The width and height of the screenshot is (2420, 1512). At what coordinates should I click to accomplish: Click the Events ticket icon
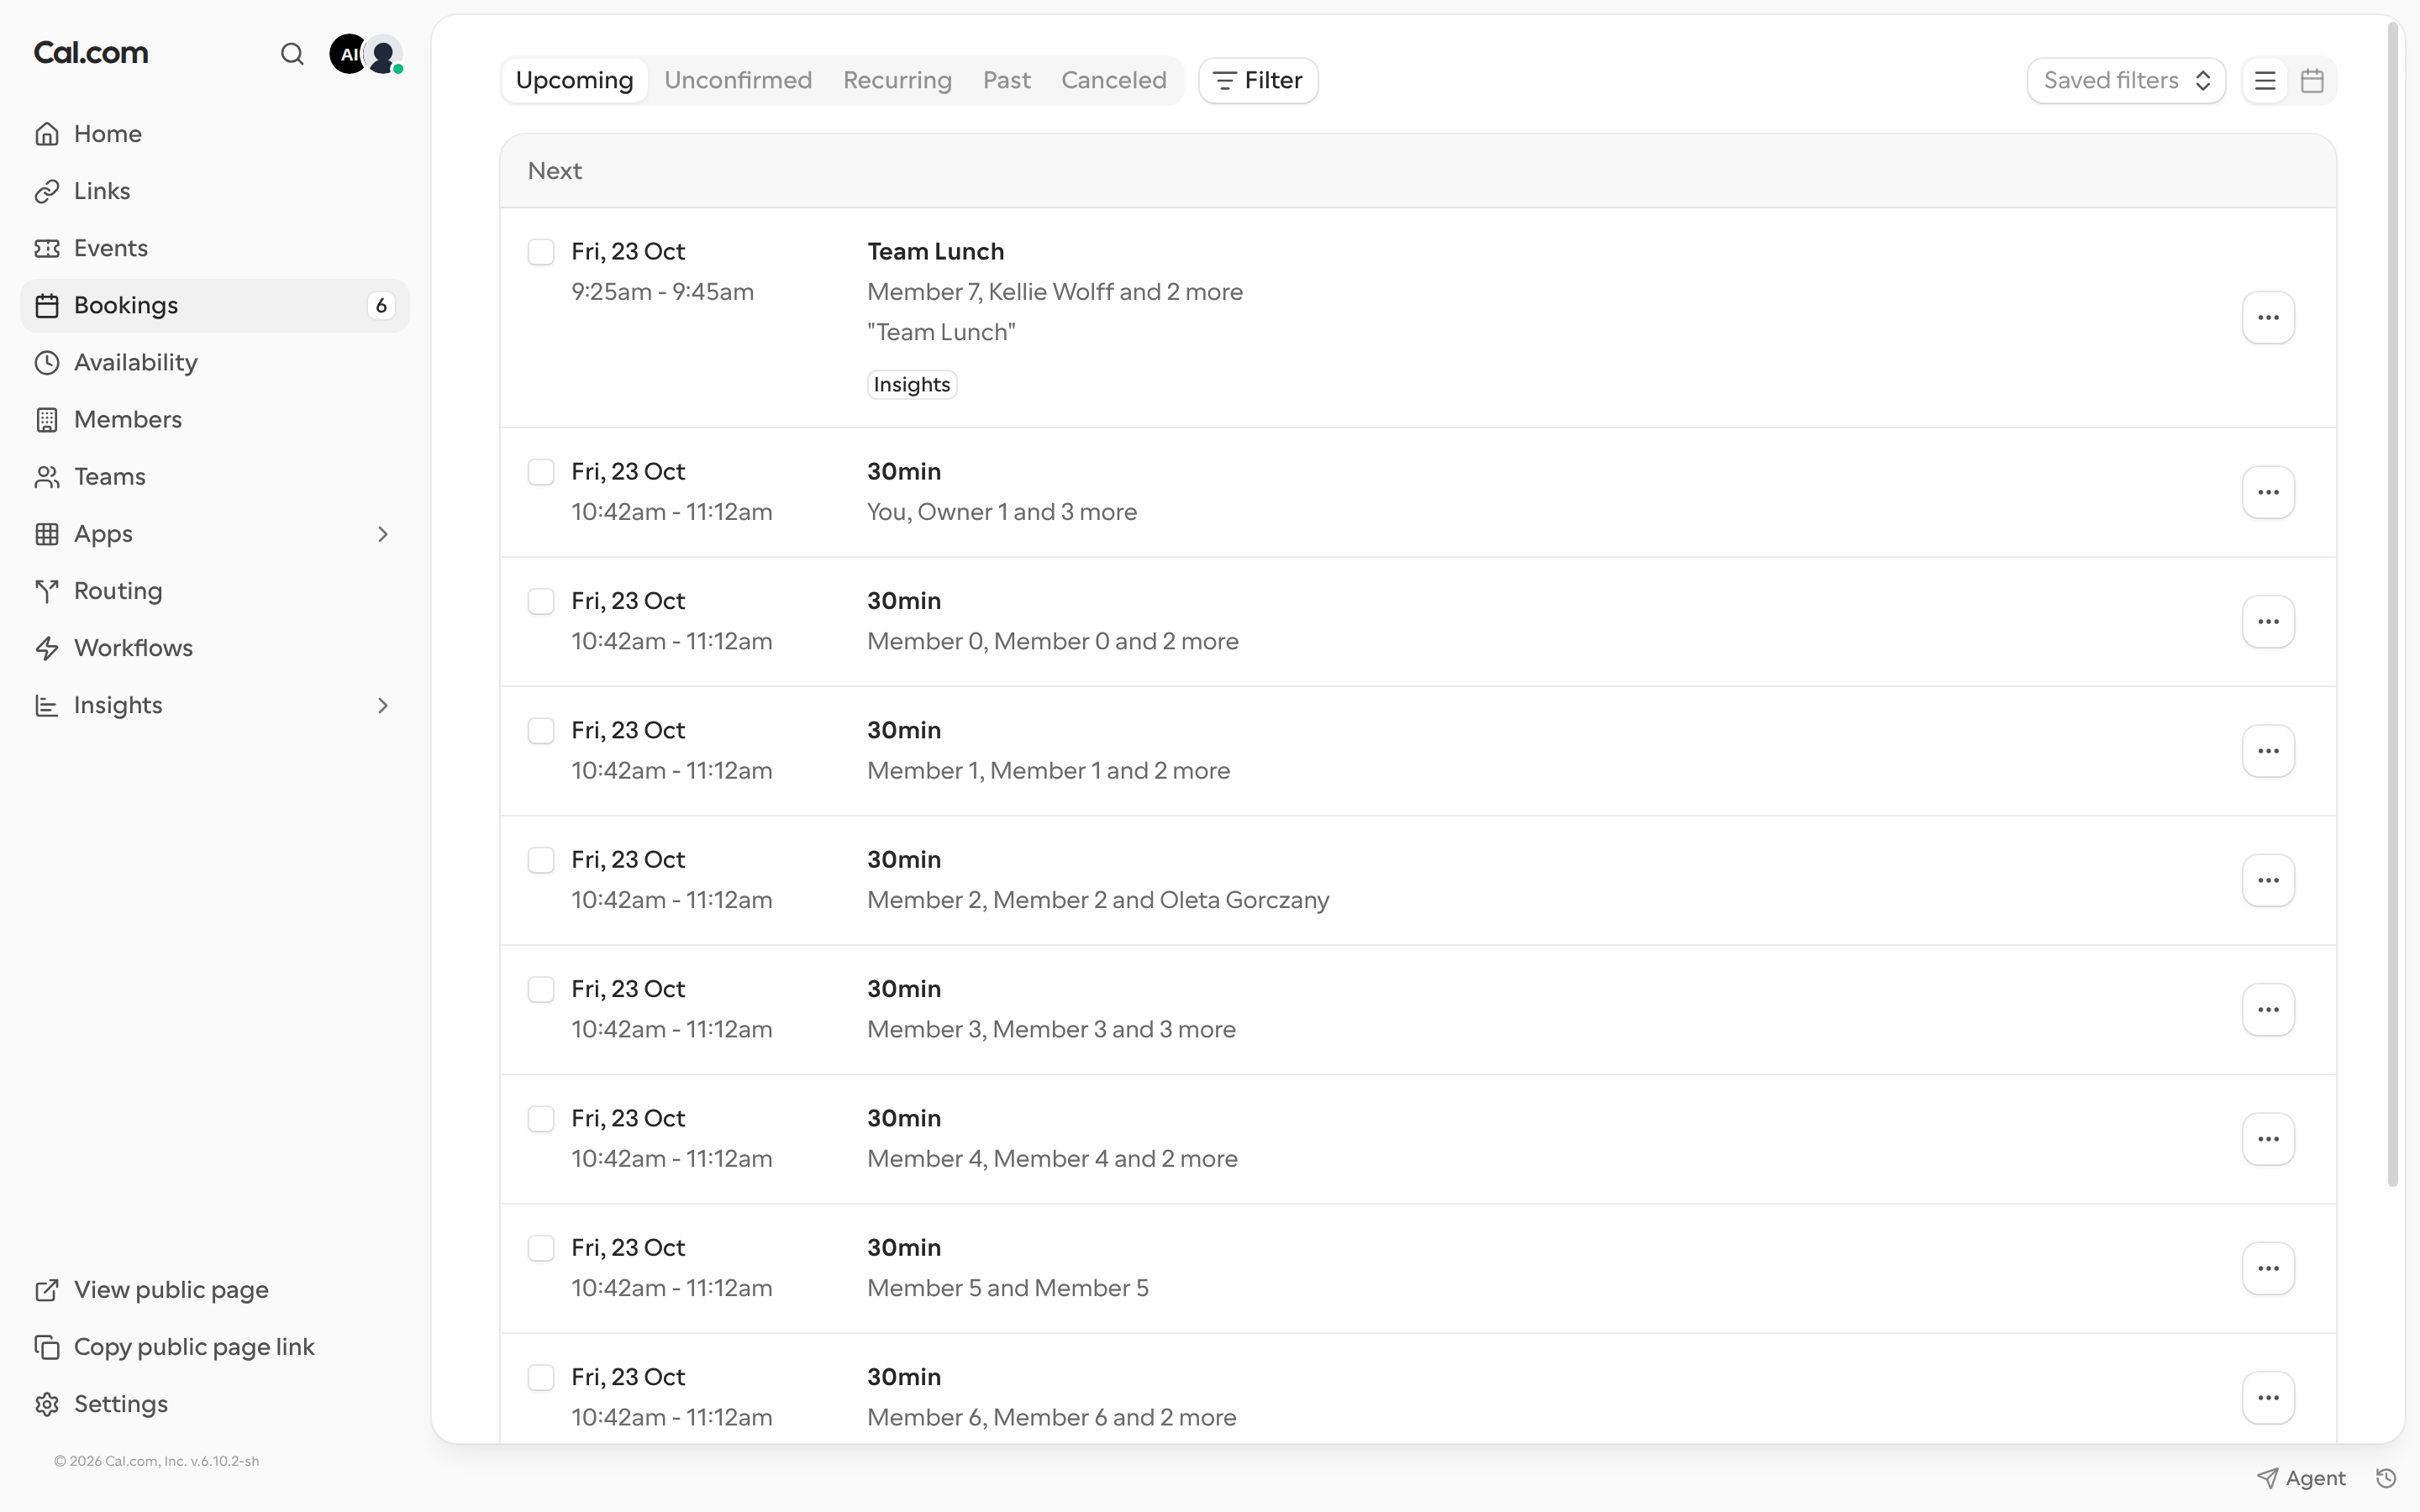[47, 248]
